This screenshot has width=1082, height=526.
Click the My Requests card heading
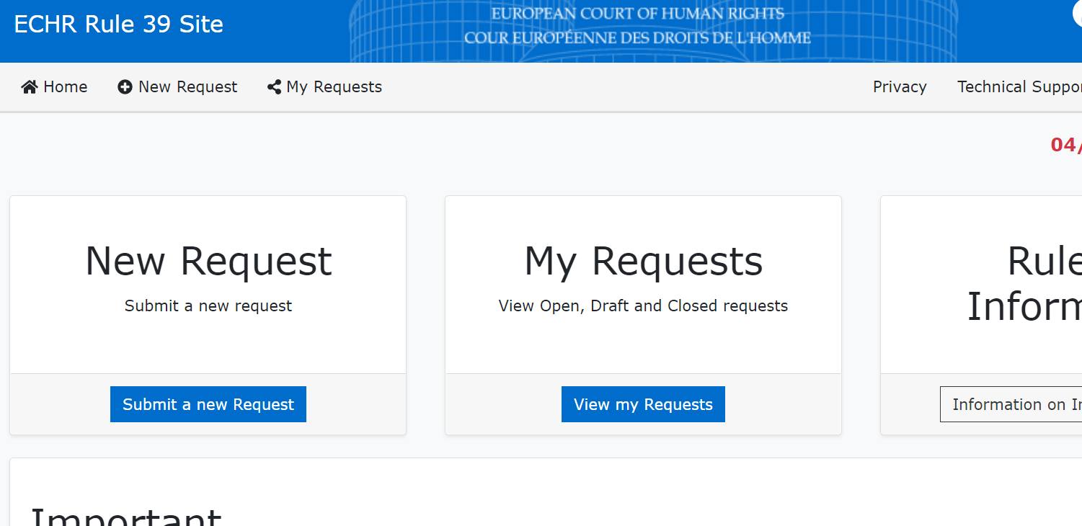click(643, 261)
